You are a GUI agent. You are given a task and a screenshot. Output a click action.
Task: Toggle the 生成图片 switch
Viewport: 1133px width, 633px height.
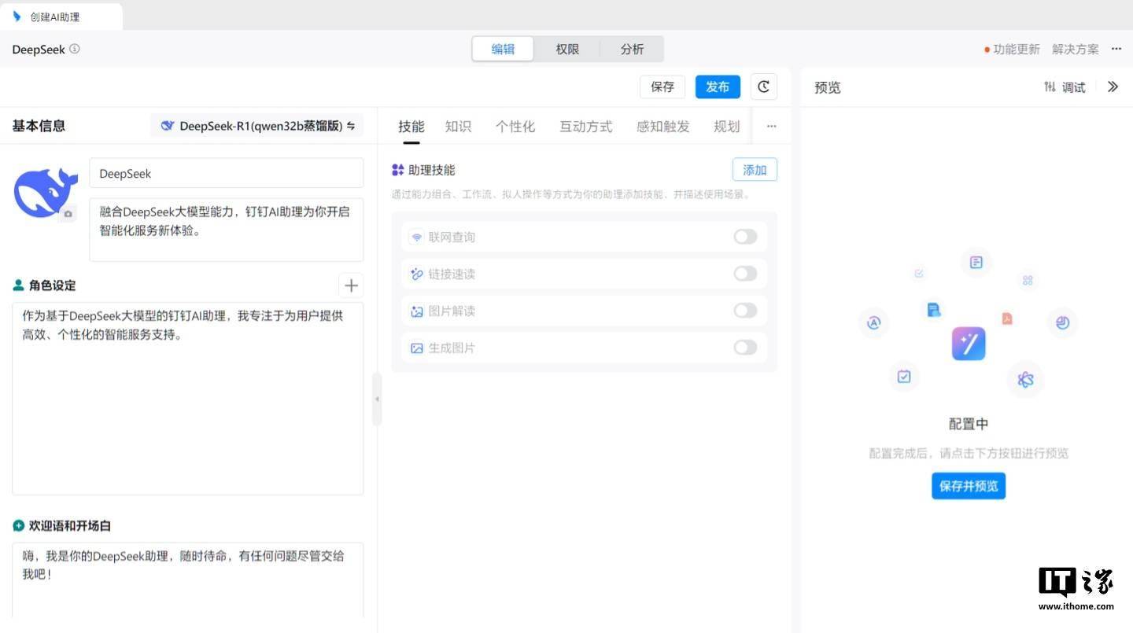(x=745, y=348)
